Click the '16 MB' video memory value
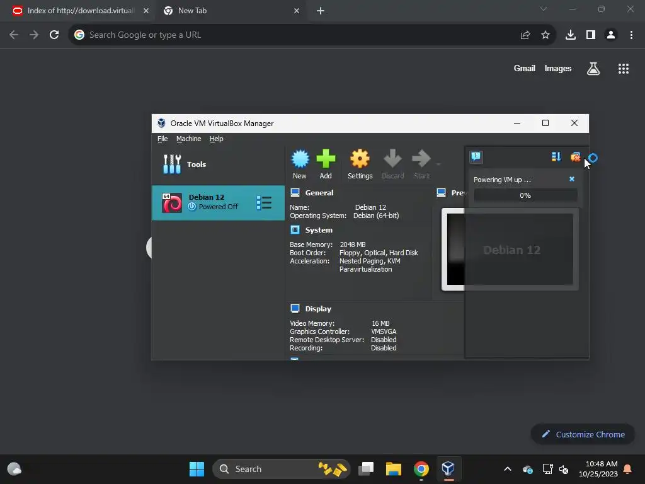 pos(380,323)
